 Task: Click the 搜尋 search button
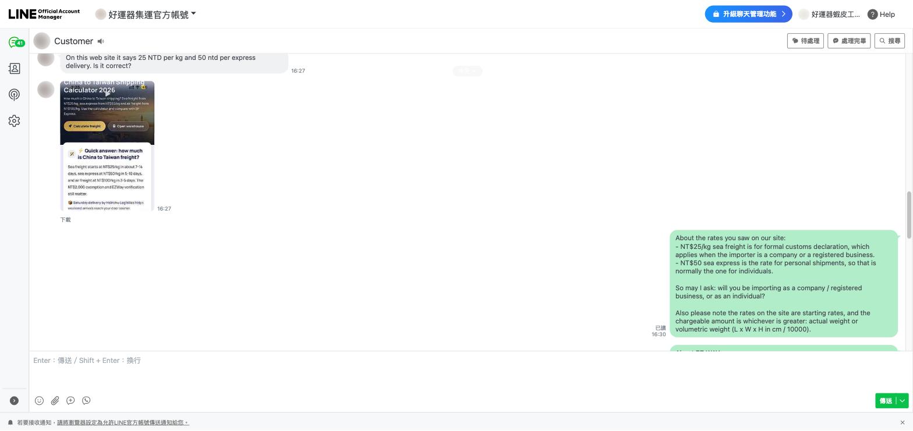tap(890, 41)
